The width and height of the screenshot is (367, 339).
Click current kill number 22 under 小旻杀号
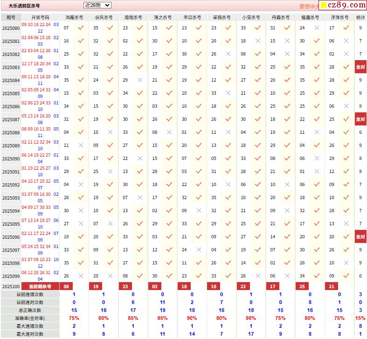click(243, 286)
